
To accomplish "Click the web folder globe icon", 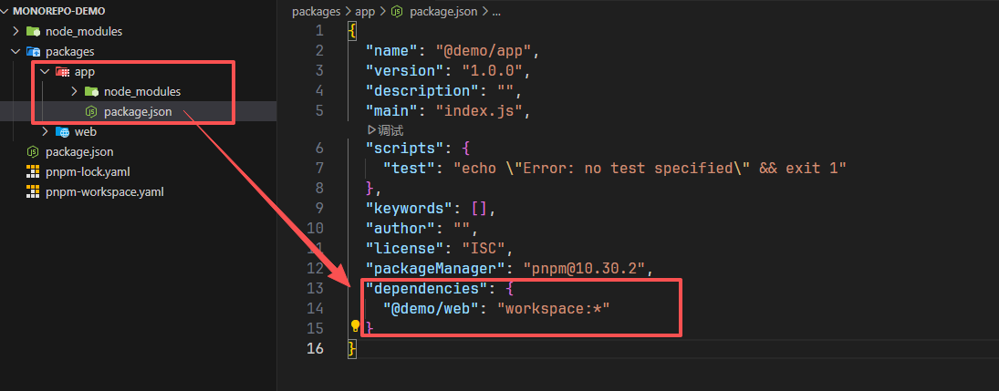I will (62, 132).
